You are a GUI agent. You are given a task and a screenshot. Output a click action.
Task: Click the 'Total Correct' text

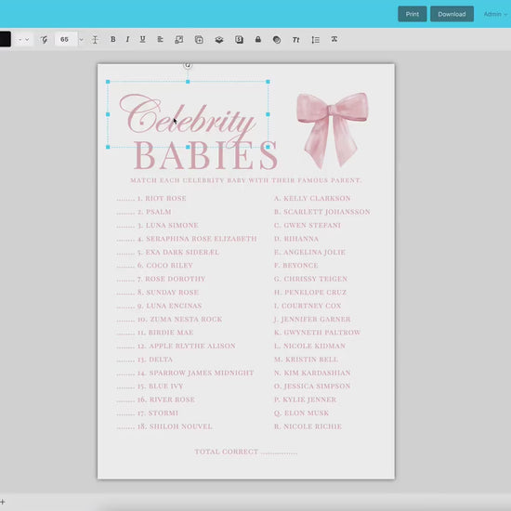click(226, 452)
